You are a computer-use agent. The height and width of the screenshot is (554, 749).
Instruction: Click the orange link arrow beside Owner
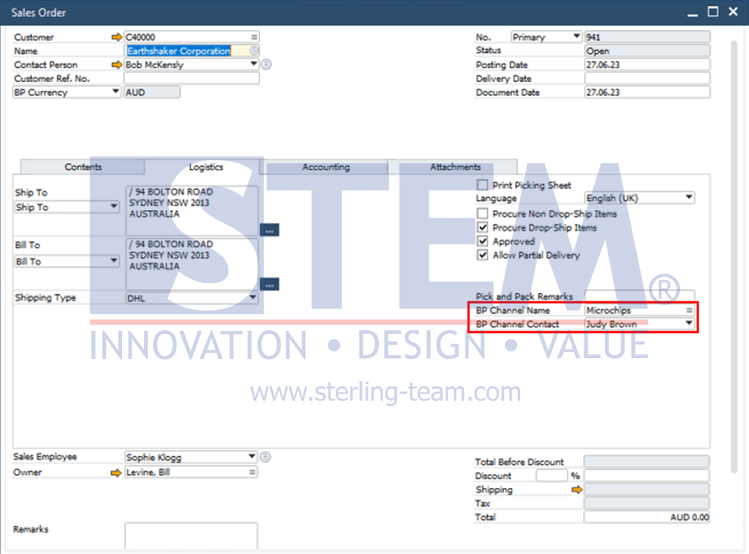[115, 473]
